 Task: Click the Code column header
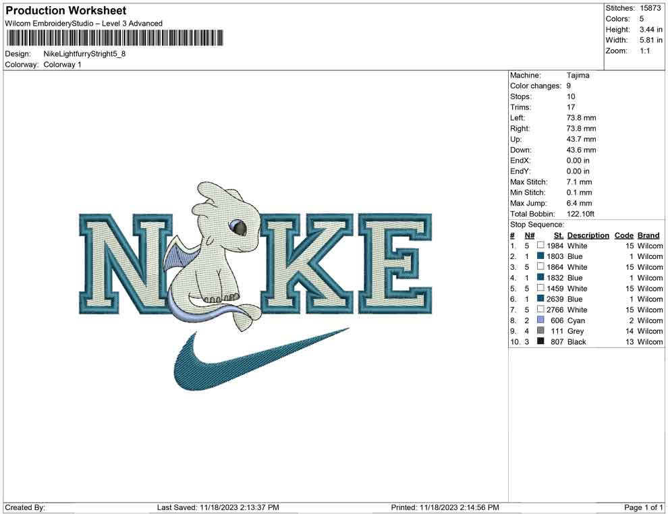point(624,235)
